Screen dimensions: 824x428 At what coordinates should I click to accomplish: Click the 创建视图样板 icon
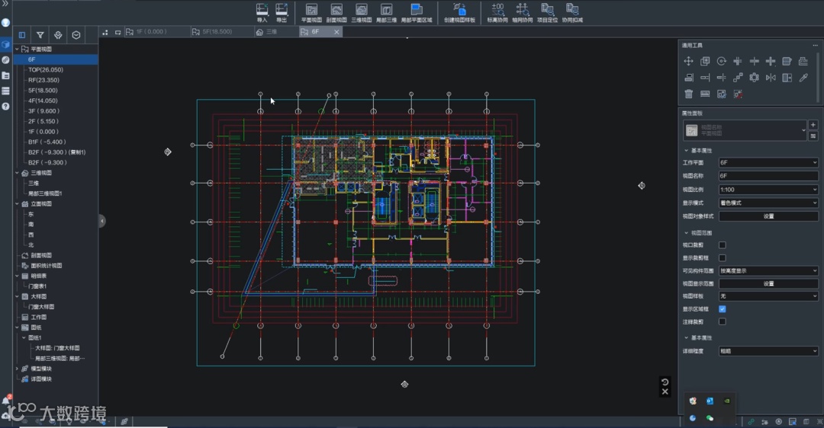pyautogui.click(x=459, y=11)
